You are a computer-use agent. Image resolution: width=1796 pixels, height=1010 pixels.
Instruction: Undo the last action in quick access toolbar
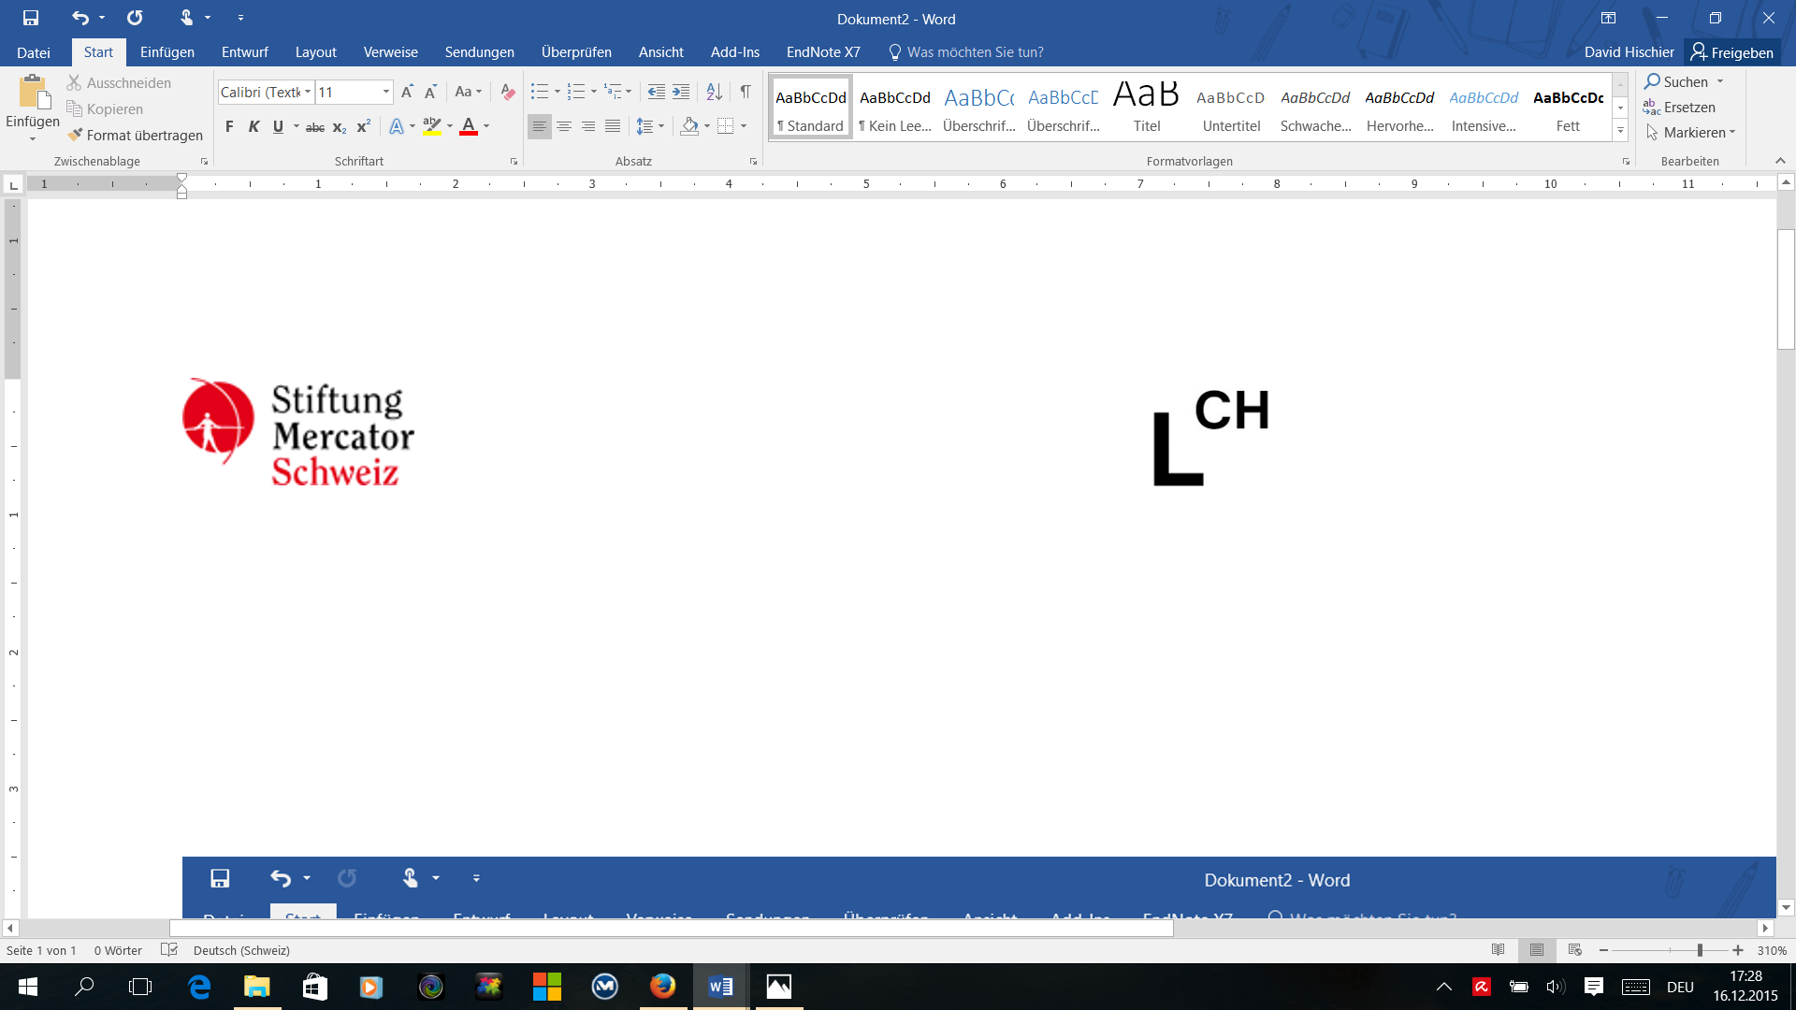pos(80,18)
